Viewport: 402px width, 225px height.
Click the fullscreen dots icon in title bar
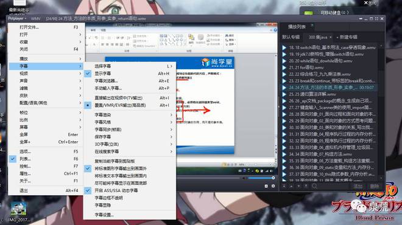pyautogui.click(x=376, y=19)
